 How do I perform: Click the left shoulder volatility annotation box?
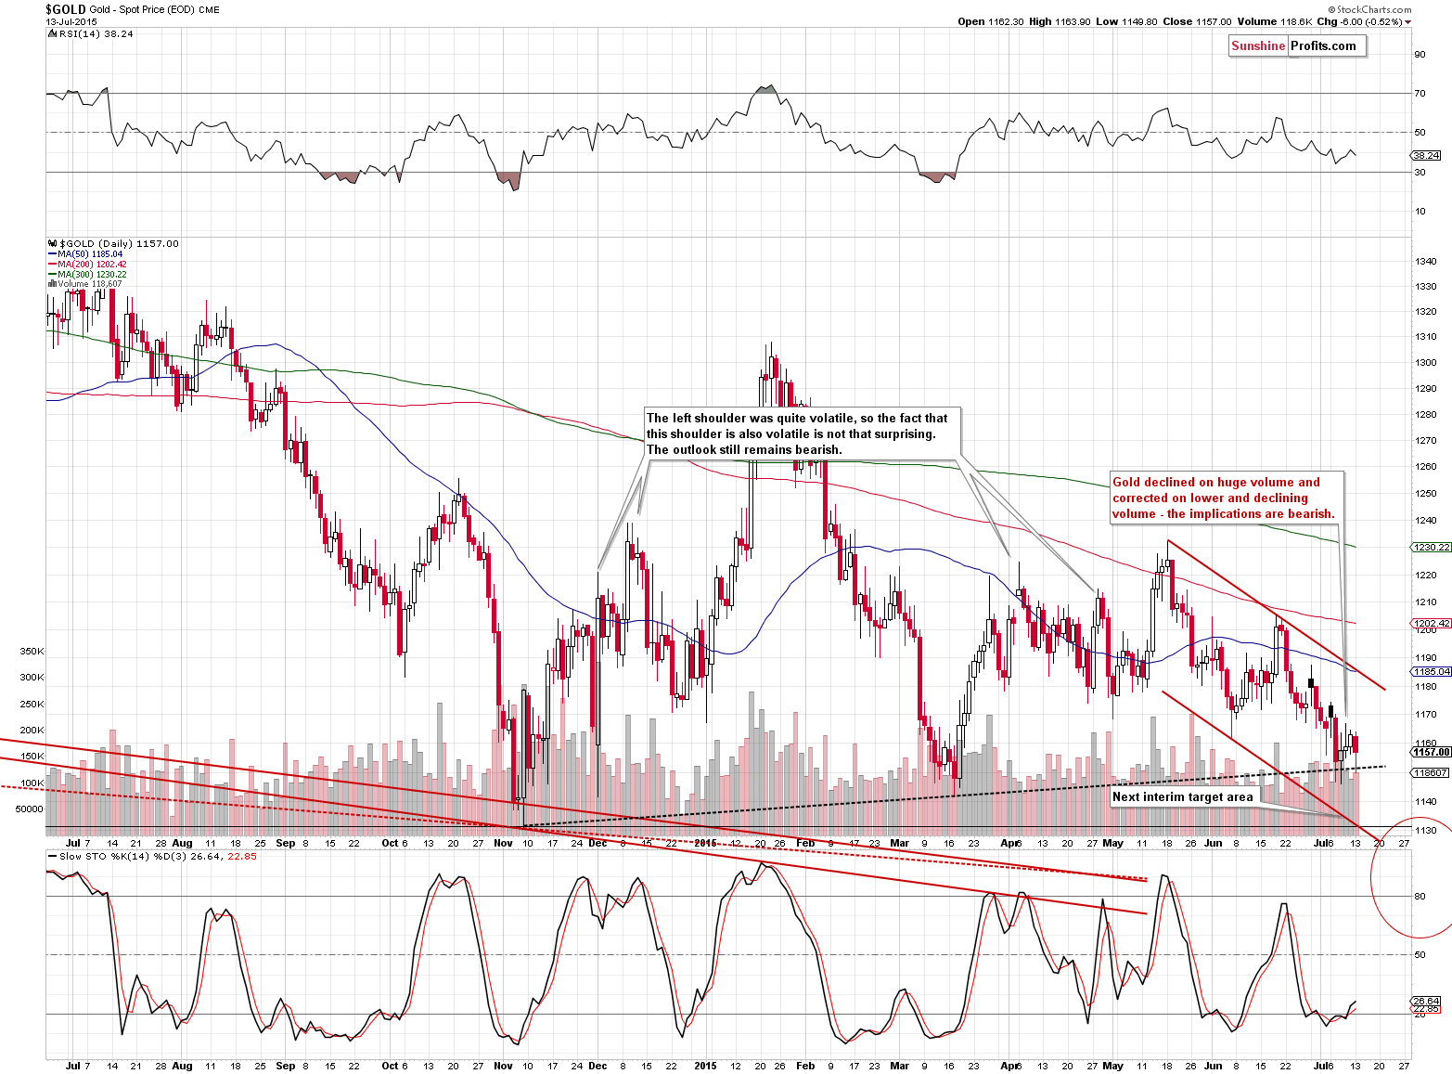802,434
